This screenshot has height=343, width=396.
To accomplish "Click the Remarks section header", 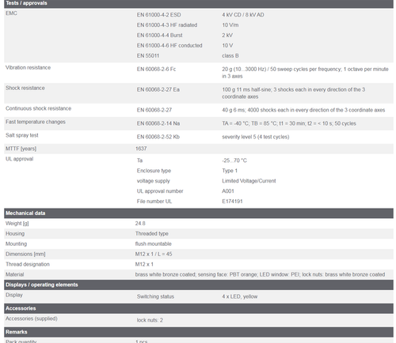I will pyautogui.click(x=199, y=332).
